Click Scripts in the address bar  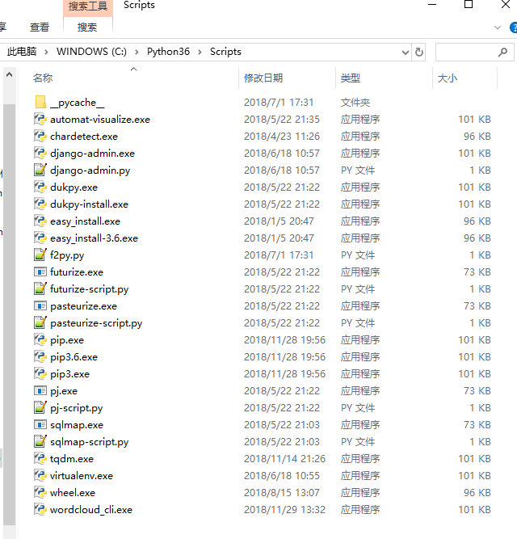(x=225, y=52)
